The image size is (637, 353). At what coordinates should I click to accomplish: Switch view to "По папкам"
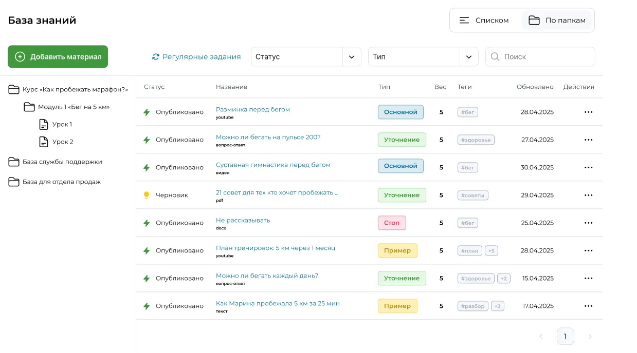point(557,21)
